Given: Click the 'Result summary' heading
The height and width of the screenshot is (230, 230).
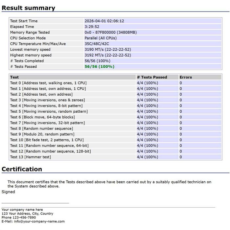Looking at the screenshot, I should point(28,8).
